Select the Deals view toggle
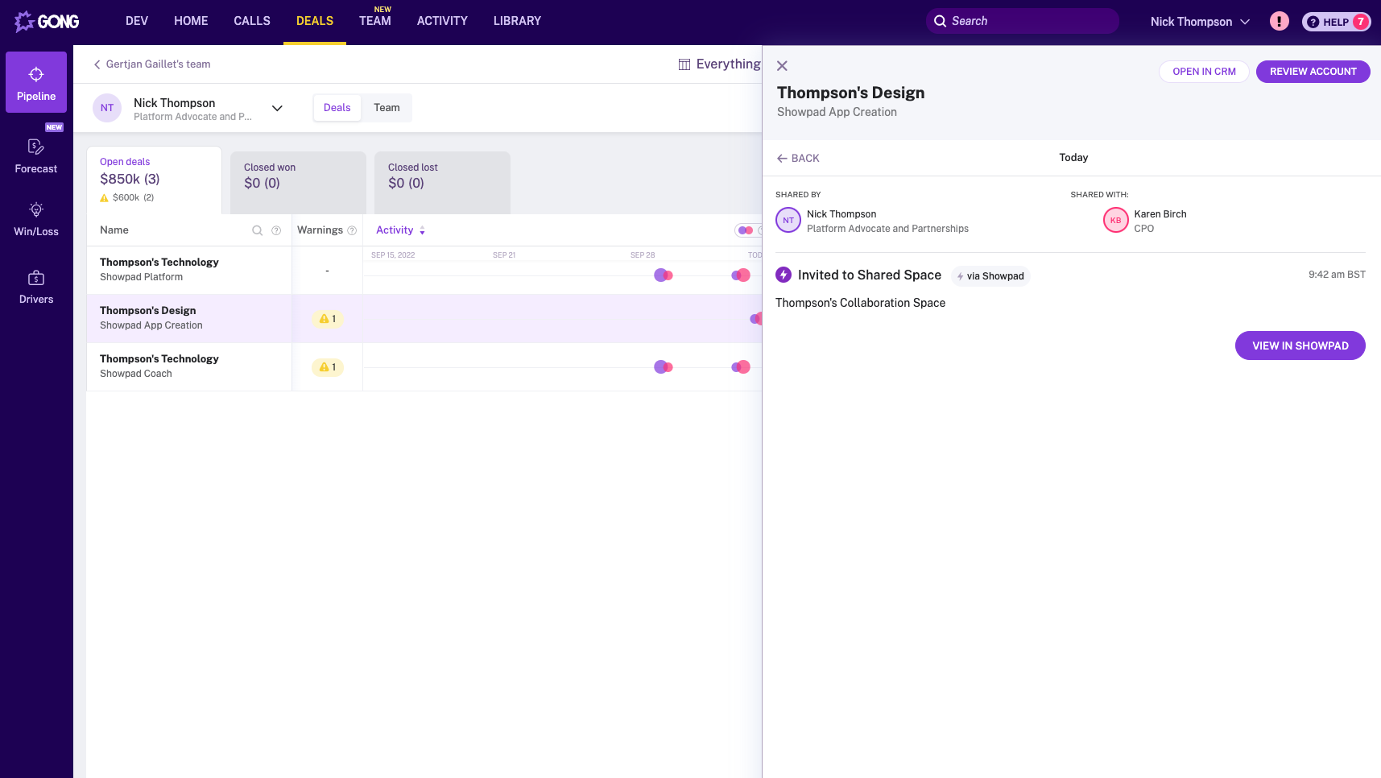This screenshot has width=1381, height=778. [x=337, y=108]
